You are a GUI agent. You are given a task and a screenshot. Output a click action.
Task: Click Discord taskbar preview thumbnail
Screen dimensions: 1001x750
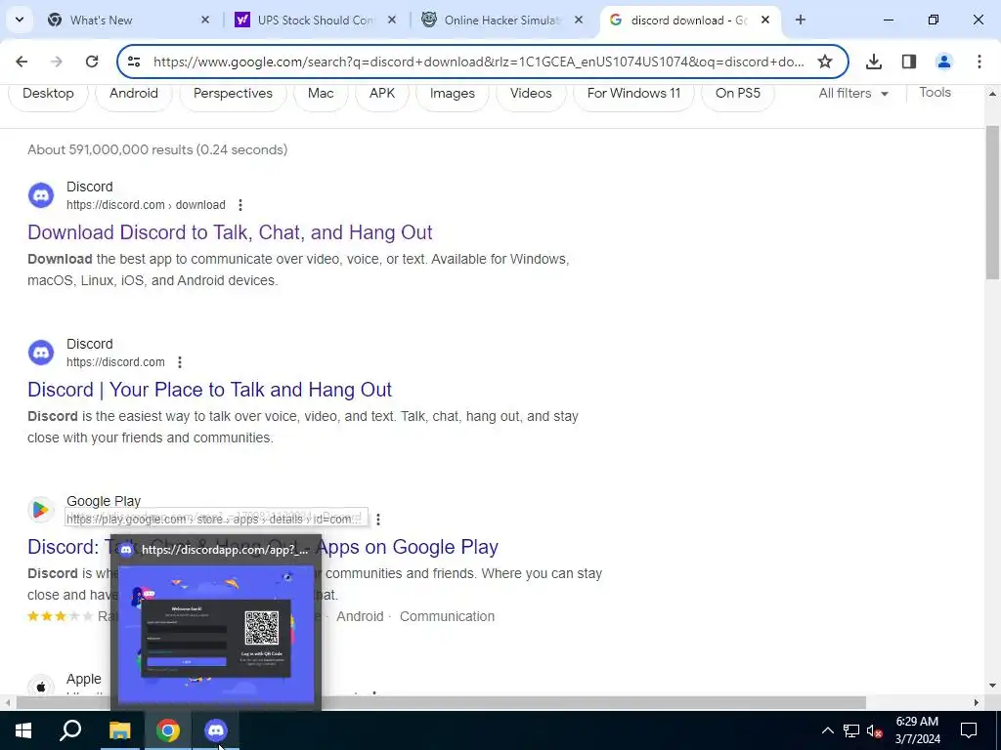[216, 635]
